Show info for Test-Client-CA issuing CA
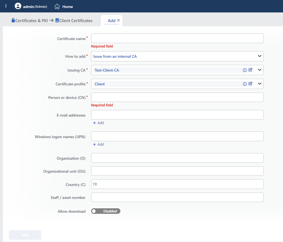This screenshot has width=283, height=242. pyautogui.click(x=245, y=70)
